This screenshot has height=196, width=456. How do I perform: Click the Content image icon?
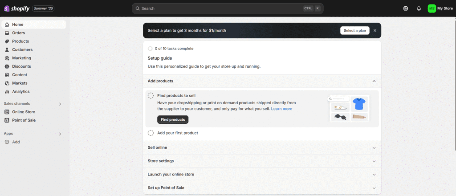[7, 75]
